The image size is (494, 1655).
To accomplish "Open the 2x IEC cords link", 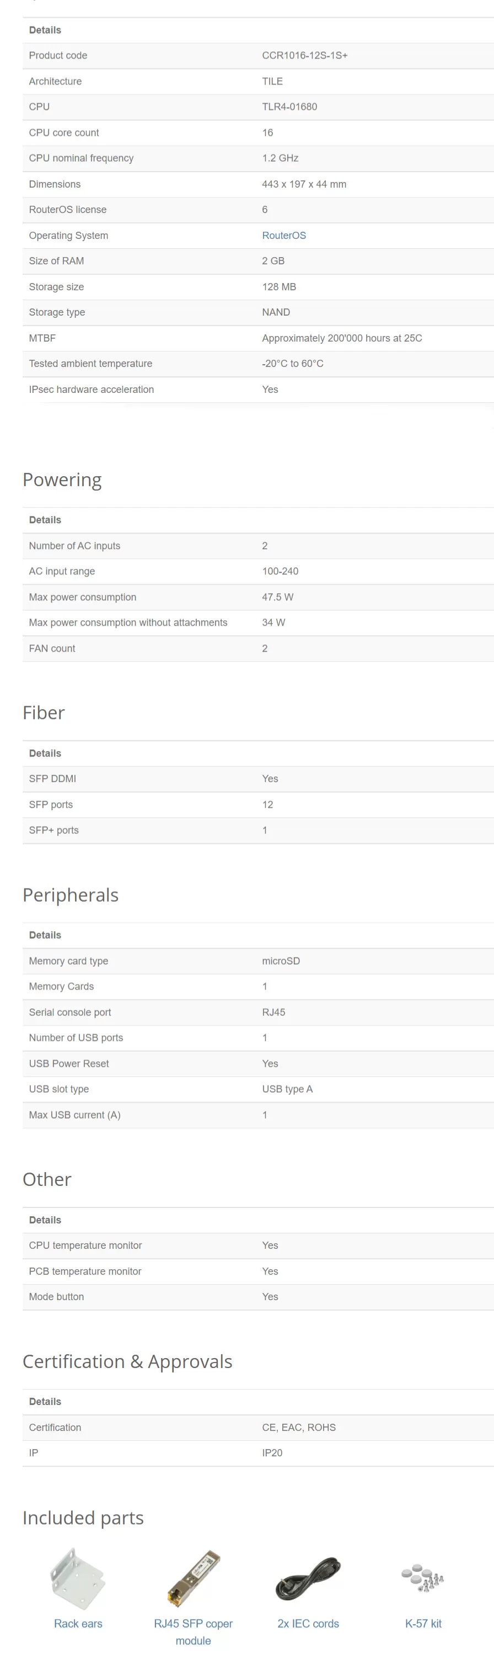I will 308,1623.
